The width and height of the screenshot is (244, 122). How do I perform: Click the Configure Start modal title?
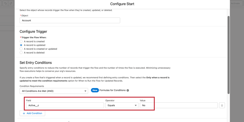pos(122,4)
